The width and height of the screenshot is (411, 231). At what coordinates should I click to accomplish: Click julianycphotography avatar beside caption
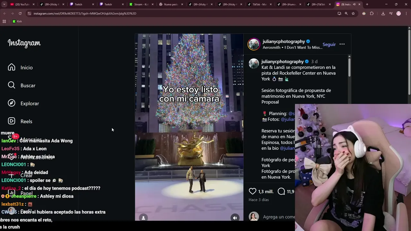pyautogui.click(x=254, y=64)
